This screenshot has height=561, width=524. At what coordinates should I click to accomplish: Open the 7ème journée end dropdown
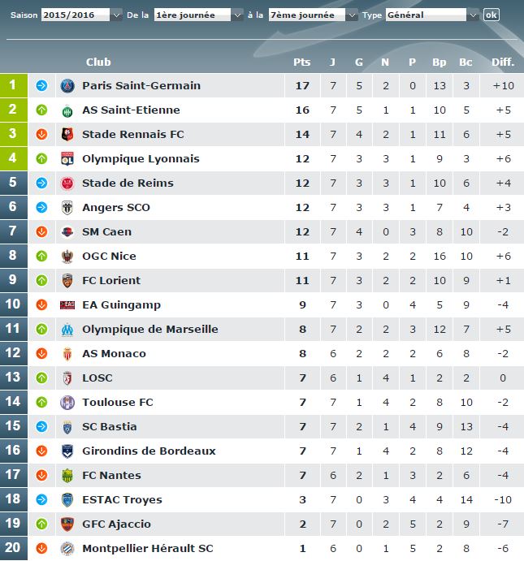pos(313,15)
